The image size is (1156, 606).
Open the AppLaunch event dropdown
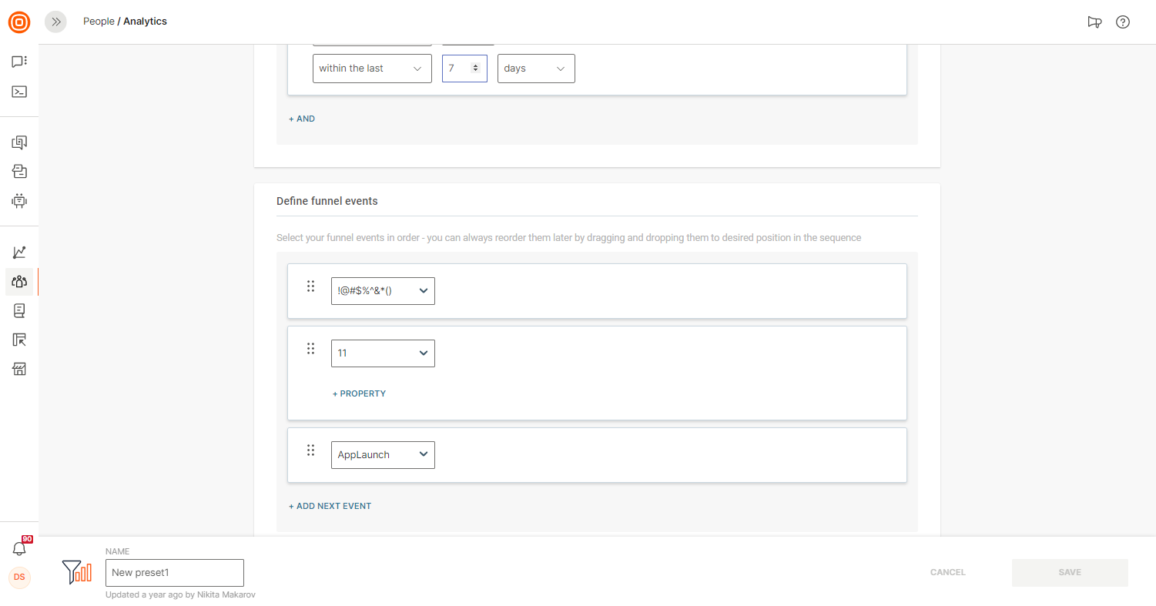(x=383, y=455)
